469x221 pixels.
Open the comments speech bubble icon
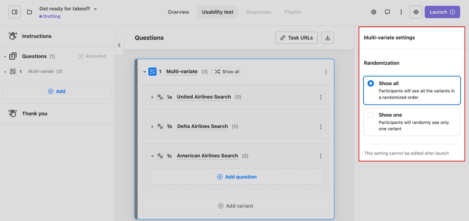[x=388, y=12]
